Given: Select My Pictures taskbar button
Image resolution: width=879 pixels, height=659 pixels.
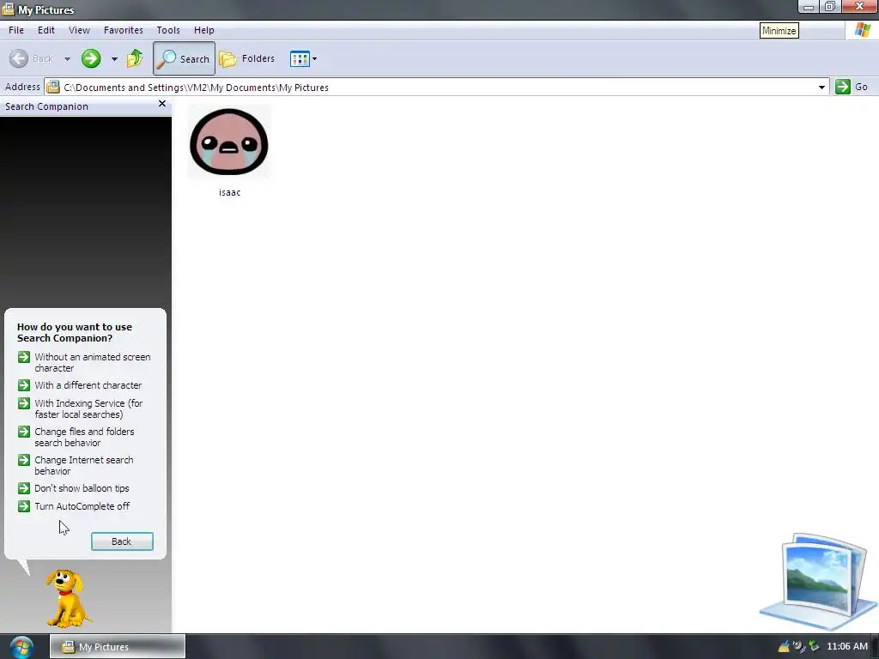Looking at the screenshot, I should click(117, 647).
